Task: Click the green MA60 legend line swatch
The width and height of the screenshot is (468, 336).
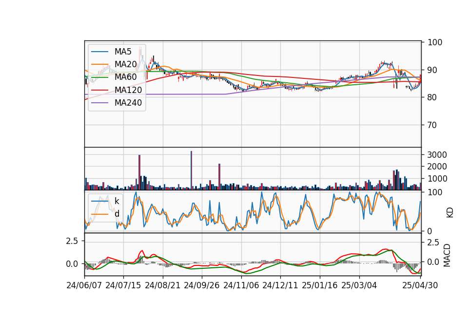Action: point(99,77)
